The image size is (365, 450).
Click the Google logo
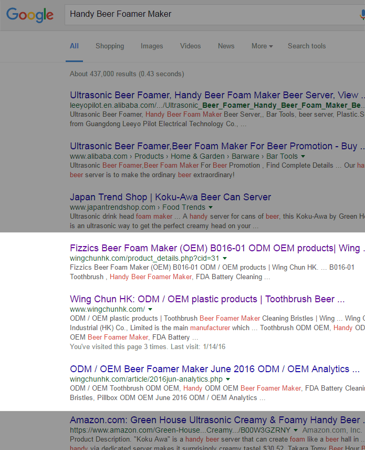tap(30, 15)
